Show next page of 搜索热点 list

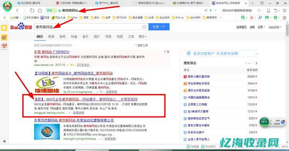pyautogui.click(x=256, y=63)
